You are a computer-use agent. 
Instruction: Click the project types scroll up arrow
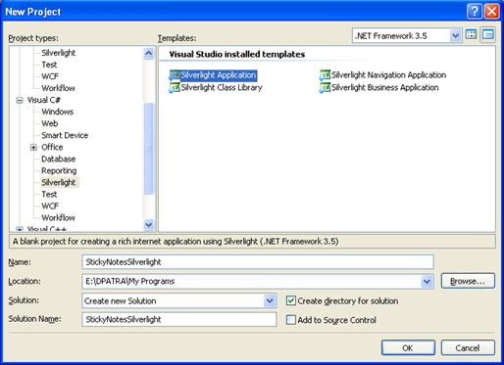(x=149, y=53)
